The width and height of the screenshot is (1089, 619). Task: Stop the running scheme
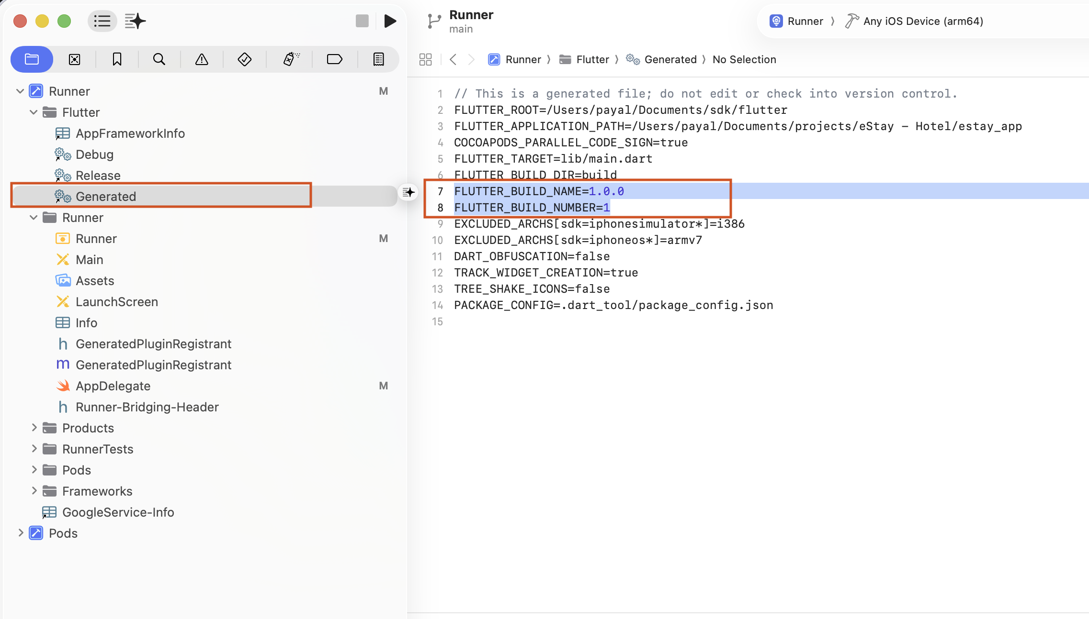(362, 21)
